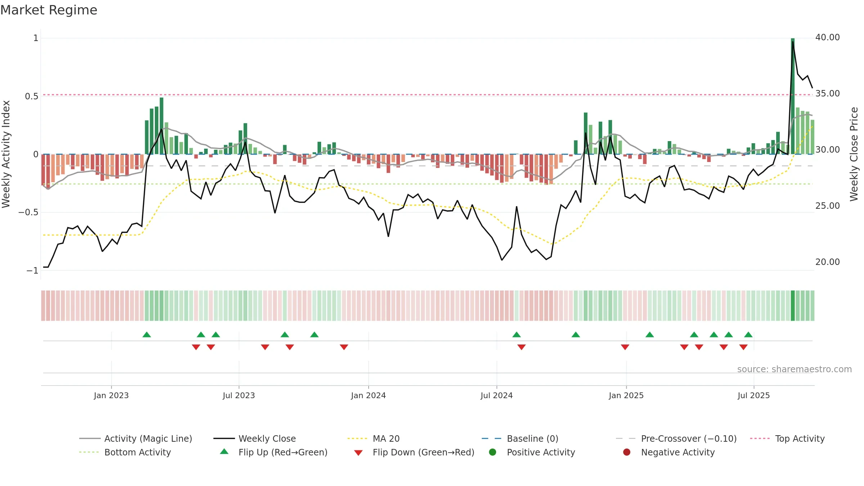Click the 30.00 price axis label

[x=827, y=150]
